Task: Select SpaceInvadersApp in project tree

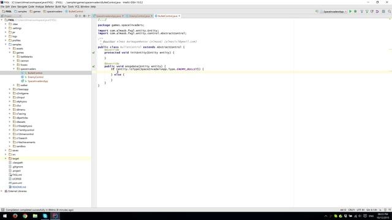Action: 38,81
